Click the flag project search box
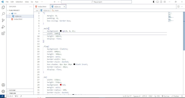Screen dimensions: 185x98 pyautogui.click(x=96, y=2)
